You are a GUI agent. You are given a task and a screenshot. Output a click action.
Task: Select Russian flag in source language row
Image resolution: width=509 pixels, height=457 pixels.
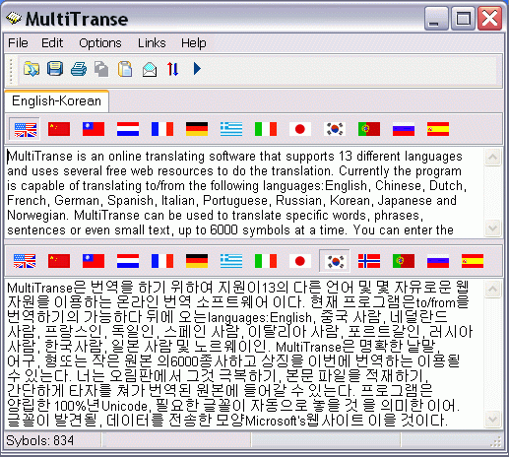pos(404,129)
